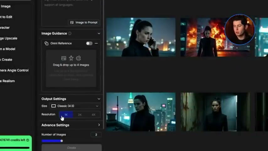Collapse Omni Reference with the minus icon
Image resolution: width=268 pixels, height=151 pixels.
click(96, 43)
